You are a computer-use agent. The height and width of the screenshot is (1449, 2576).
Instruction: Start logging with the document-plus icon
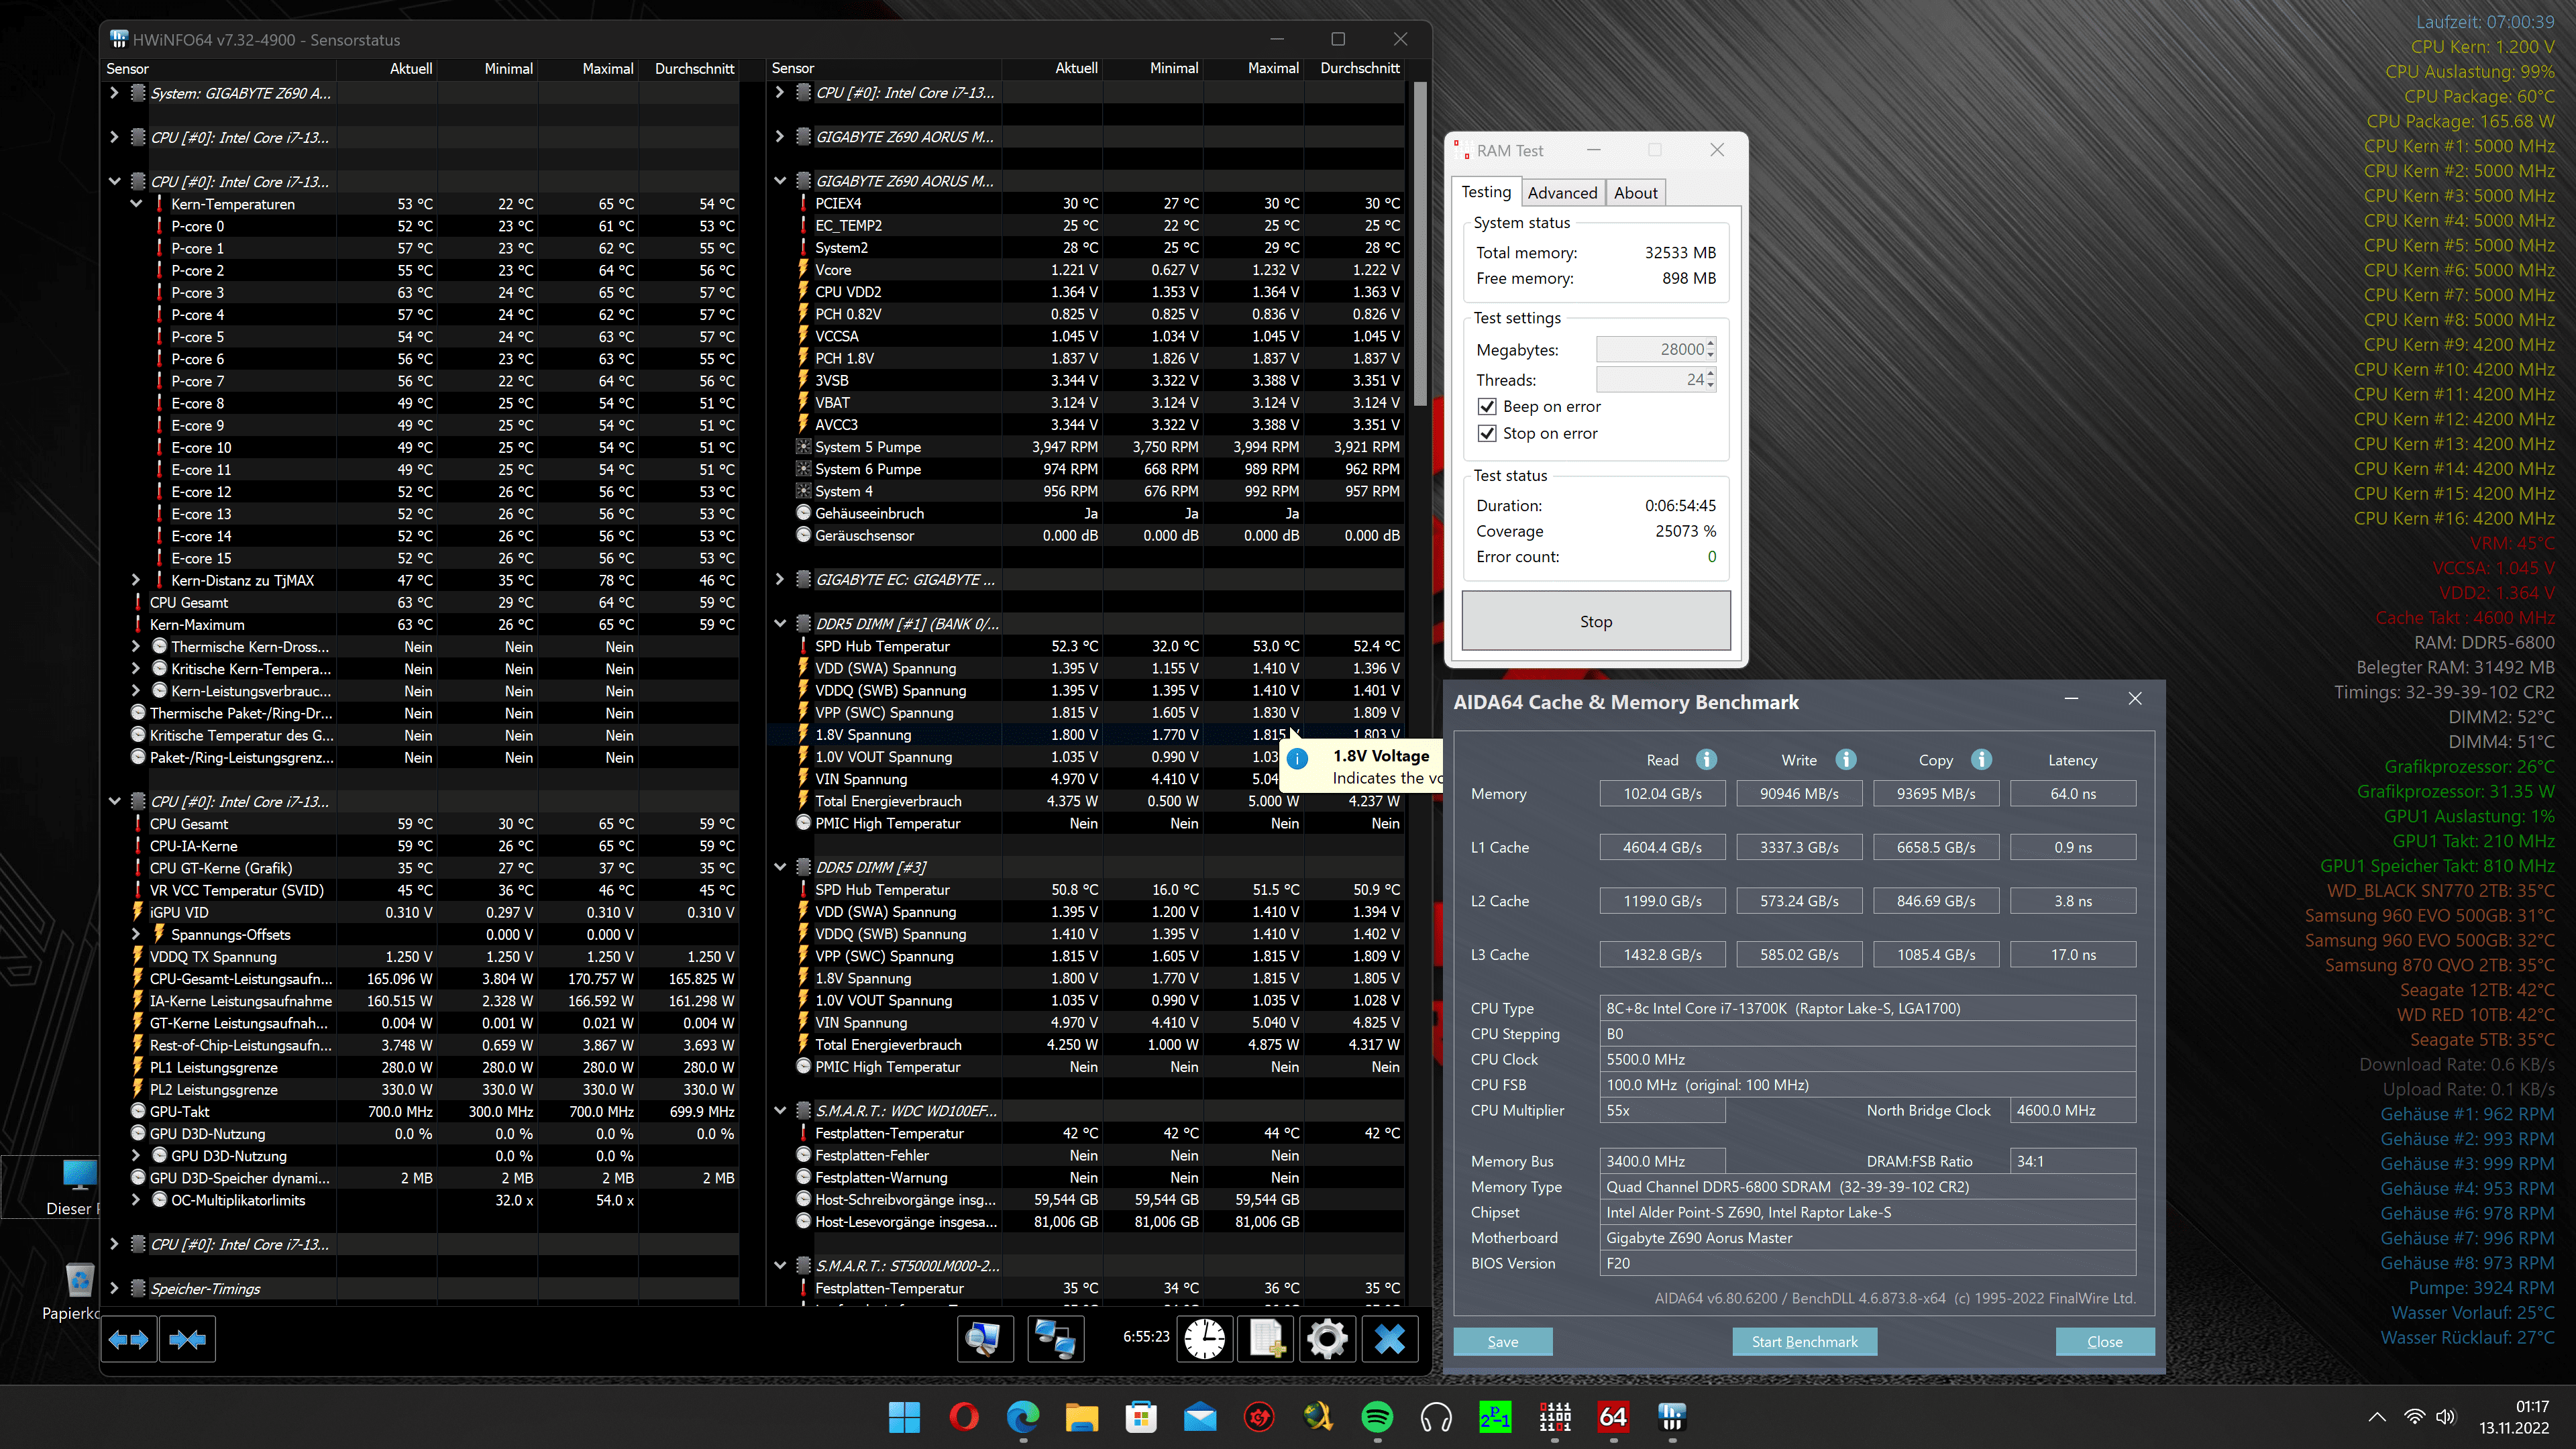1266,1339
